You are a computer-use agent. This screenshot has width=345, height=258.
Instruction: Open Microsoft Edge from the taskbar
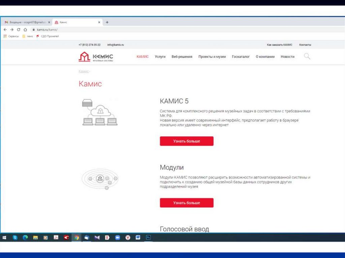click(x=25, y=237)
